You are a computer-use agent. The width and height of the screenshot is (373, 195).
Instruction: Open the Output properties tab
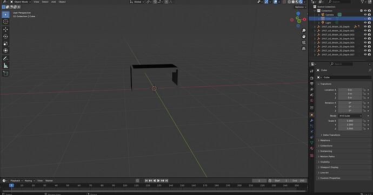coord(311,83)
